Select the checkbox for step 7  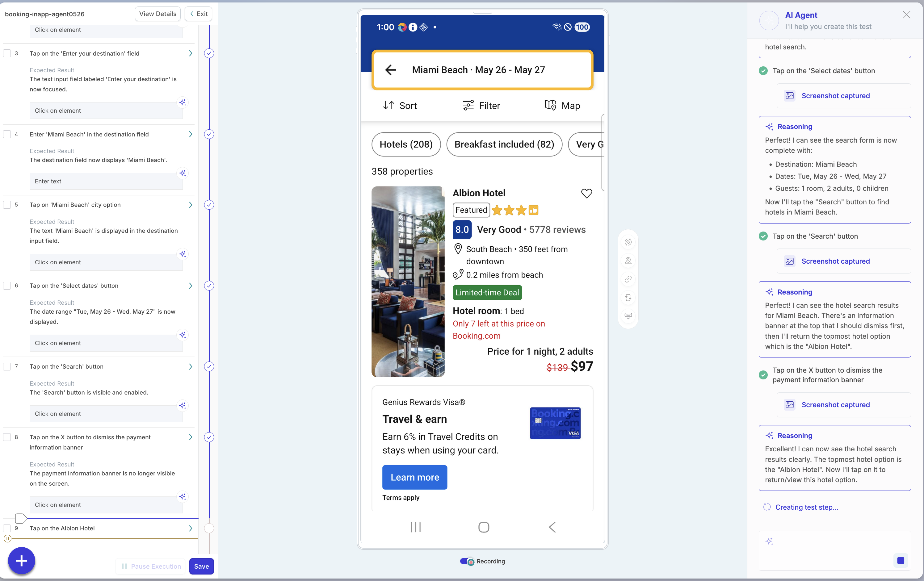click(7, 367)
